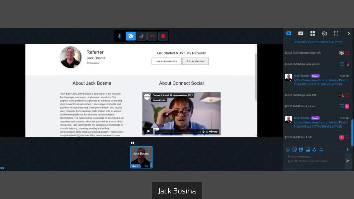Image resolution: width=354 pixels, height=199 pixels.
Task: Adjust Vimeo video volume bars
Action: 199,132
